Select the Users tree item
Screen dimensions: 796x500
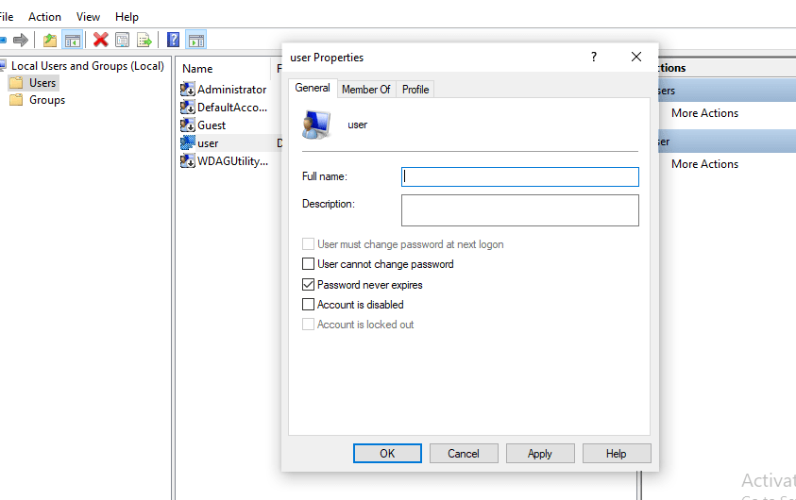[42, 83]
